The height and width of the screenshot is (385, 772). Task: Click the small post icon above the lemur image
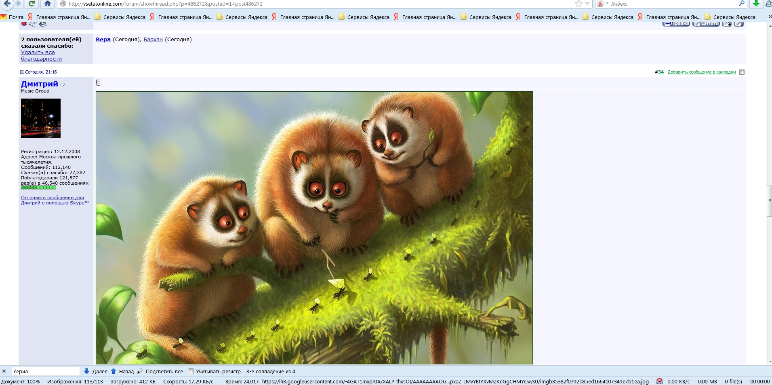click(99, 83)
